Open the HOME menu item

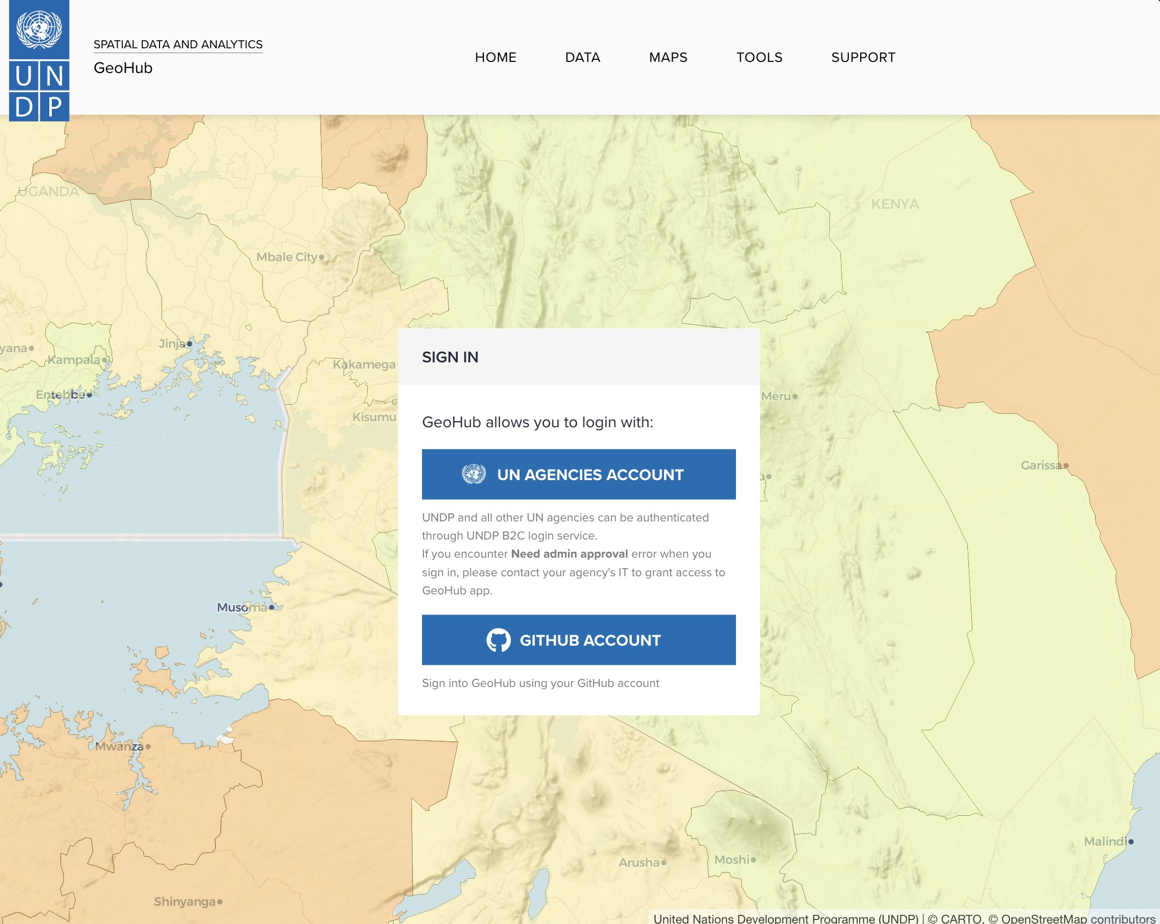point(495,57)
